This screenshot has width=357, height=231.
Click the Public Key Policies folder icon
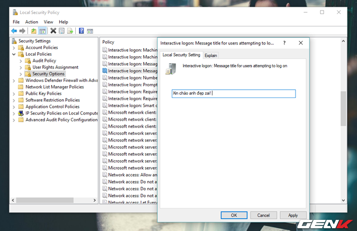[21, 94]
